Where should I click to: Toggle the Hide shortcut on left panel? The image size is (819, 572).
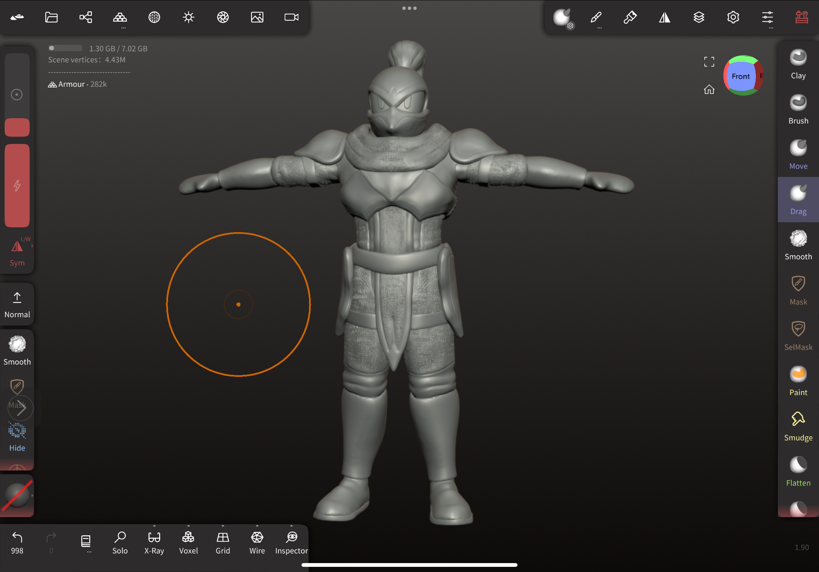17,437
